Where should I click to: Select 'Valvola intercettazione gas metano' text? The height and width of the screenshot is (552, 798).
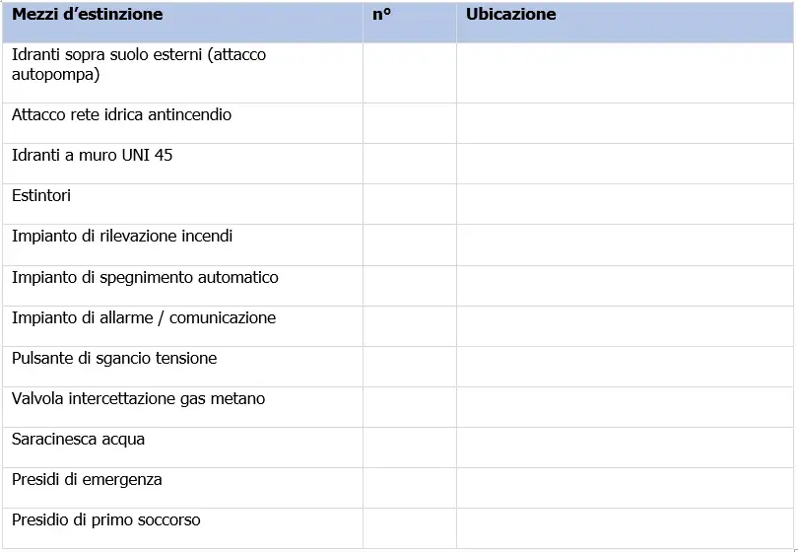[138, 399]
